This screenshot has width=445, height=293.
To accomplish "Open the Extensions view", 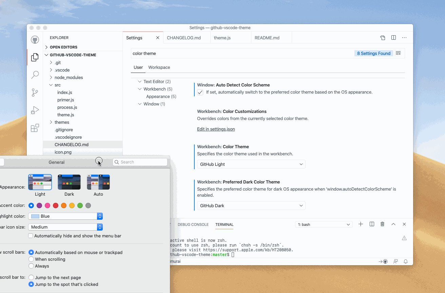I will tap(35, 128).
